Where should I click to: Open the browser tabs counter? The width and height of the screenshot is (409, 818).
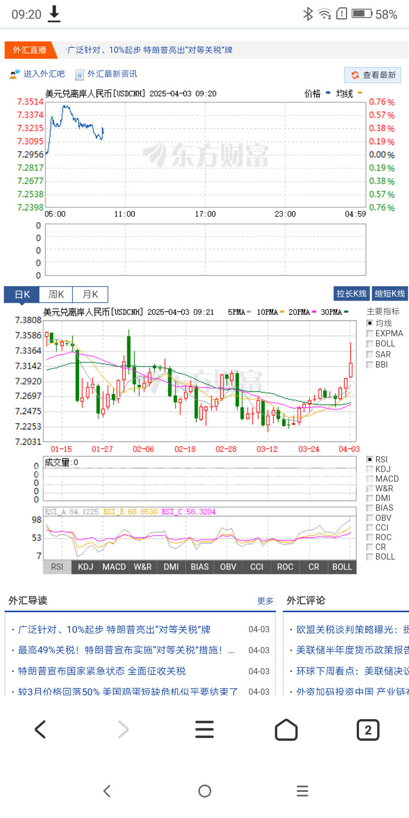pos(368,729)
